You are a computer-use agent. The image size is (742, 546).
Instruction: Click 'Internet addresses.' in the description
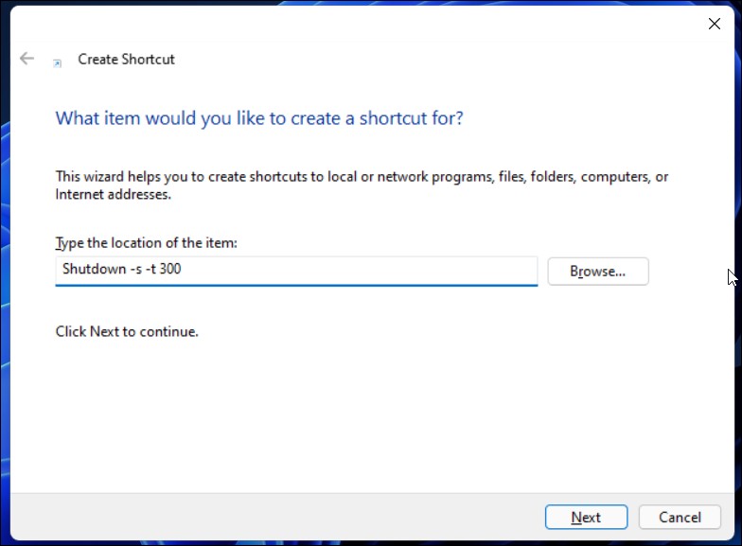[x=114, y=195]
